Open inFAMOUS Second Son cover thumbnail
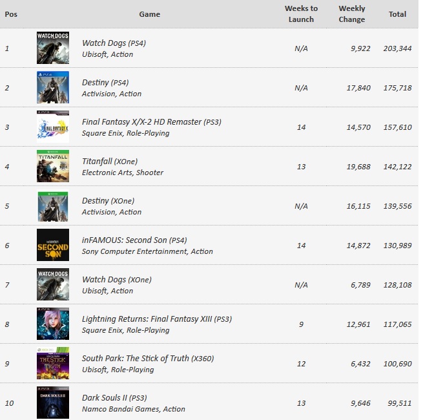The height and width of the screenshot is (420, 423). (53, 245)
